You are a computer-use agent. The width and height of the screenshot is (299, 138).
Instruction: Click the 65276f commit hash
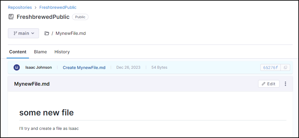[270, 67]
